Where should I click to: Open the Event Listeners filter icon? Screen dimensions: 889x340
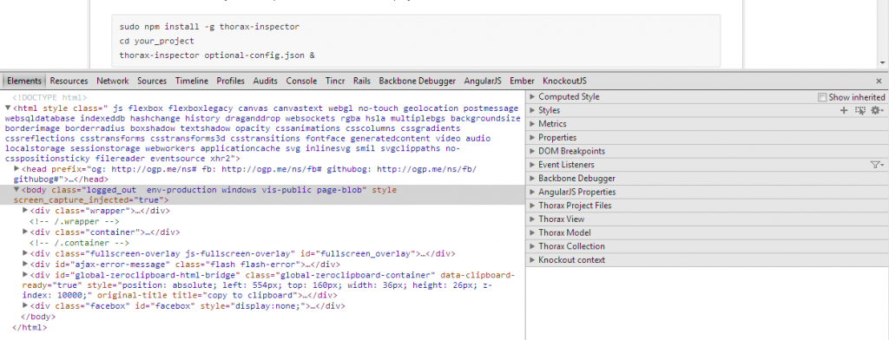coord(877,165)
